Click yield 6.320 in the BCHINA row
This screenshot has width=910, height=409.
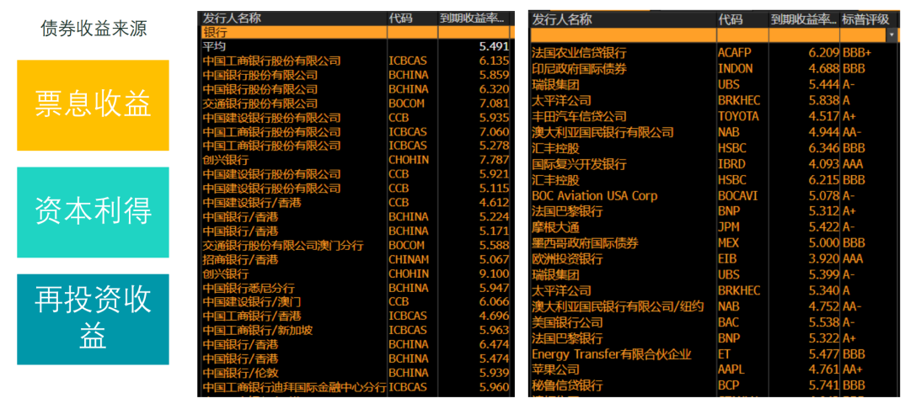[x=494, y=89]
